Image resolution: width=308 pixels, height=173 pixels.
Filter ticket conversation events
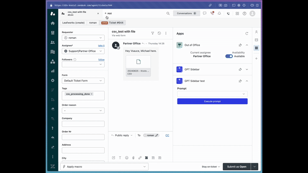(x=152, y=33)
